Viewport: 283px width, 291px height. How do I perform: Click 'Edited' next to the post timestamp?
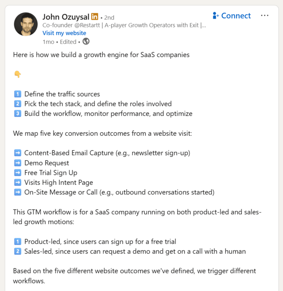pos(68,42)
